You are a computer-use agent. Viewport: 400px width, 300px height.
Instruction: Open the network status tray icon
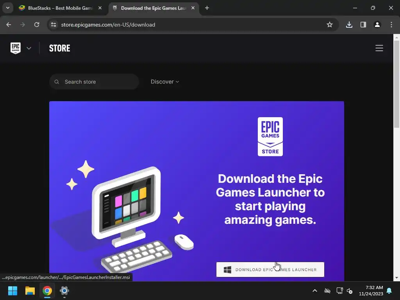click(x=339, y=291)
